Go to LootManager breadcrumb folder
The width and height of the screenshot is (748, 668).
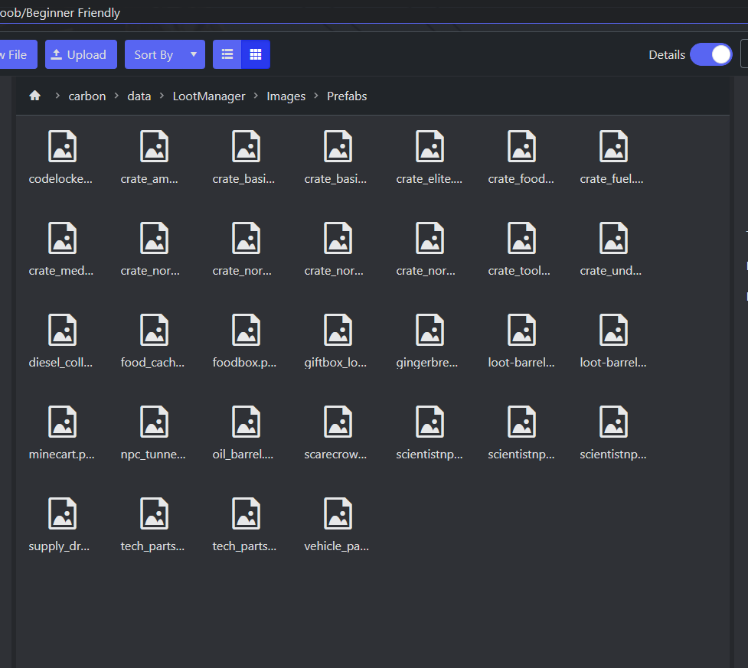(x=209, y=96)
